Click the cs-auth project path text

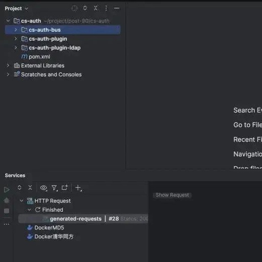[77, 21]
